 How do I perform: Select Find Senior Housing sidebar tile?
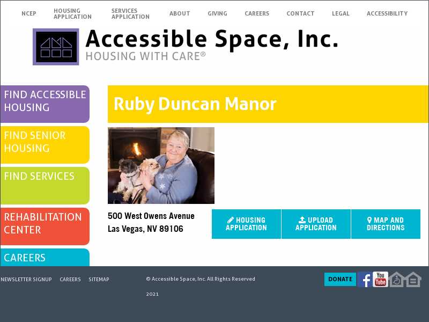[45, 145]
